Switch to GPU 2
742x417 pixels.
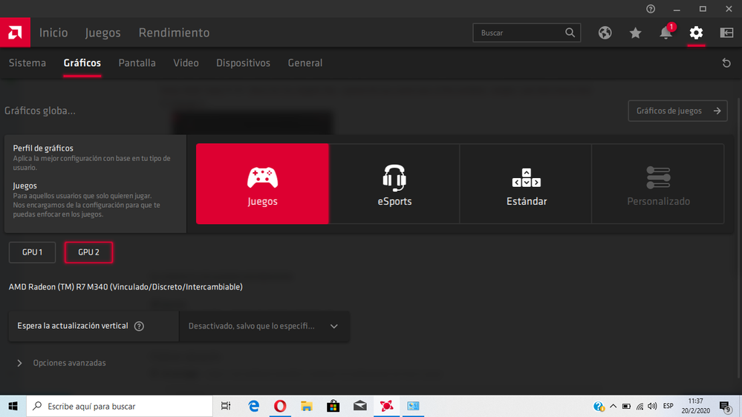click(88, 252)
